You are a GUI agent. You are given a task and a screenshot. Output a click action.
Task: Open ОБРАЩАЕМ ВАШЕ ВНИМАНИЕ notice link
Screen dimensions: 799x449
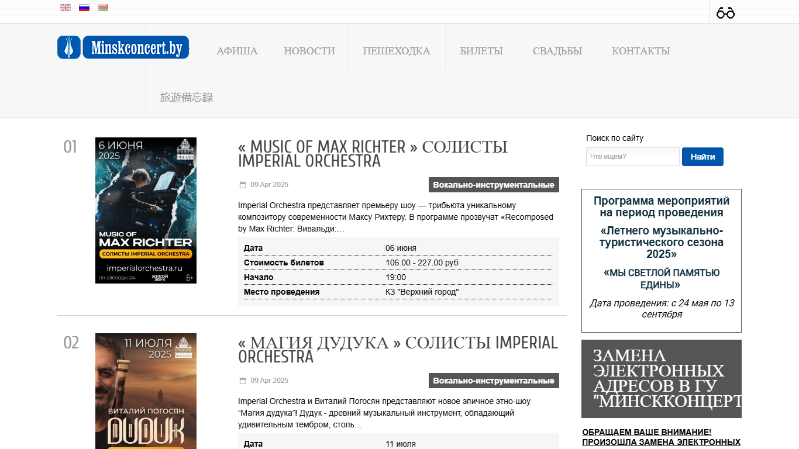pos(662,437)
